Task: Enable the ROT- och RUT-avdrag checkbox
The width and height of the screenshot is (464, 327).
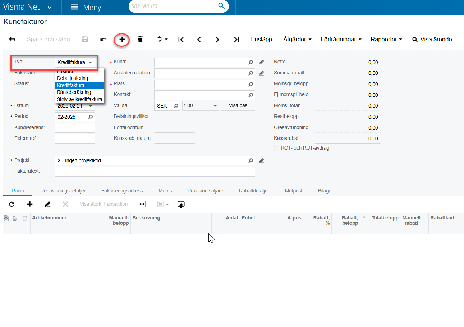Action: [276, 148]
